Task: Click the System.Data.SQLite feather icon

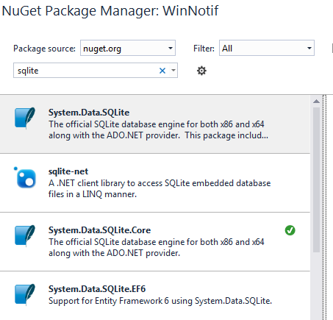Action: pos(25,118)
